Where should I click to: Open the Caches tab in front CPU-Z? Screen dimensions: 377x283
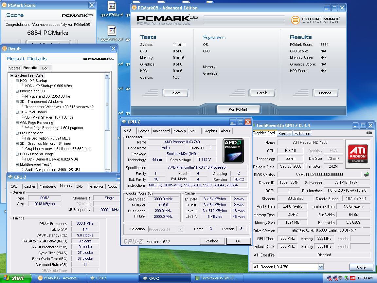[144, 131]
